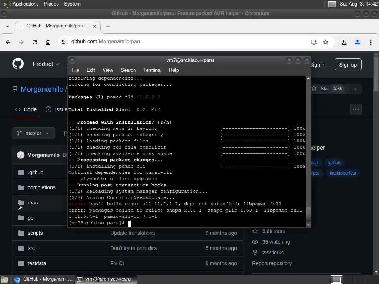Image resolution: width=379 pixels, height=284 pixels.
Task: Switch to the Code tab
Action: (x=26, y=109)
